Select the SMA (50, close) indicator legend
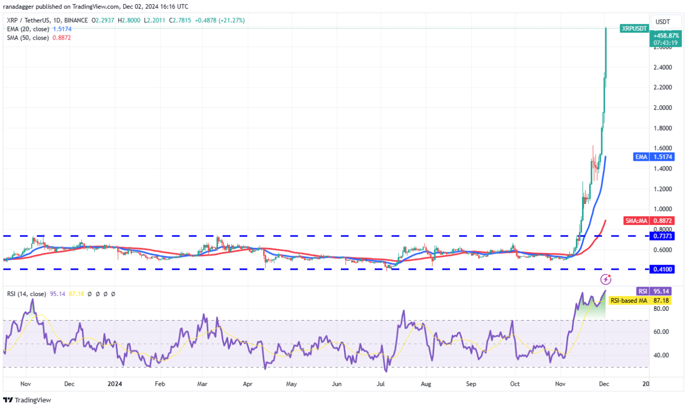 (x=27, y=38)
